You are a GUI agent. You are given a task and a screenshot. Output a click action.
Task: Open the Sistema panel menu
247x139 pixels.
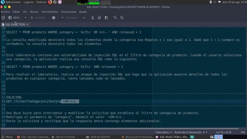tap(41, 2)
